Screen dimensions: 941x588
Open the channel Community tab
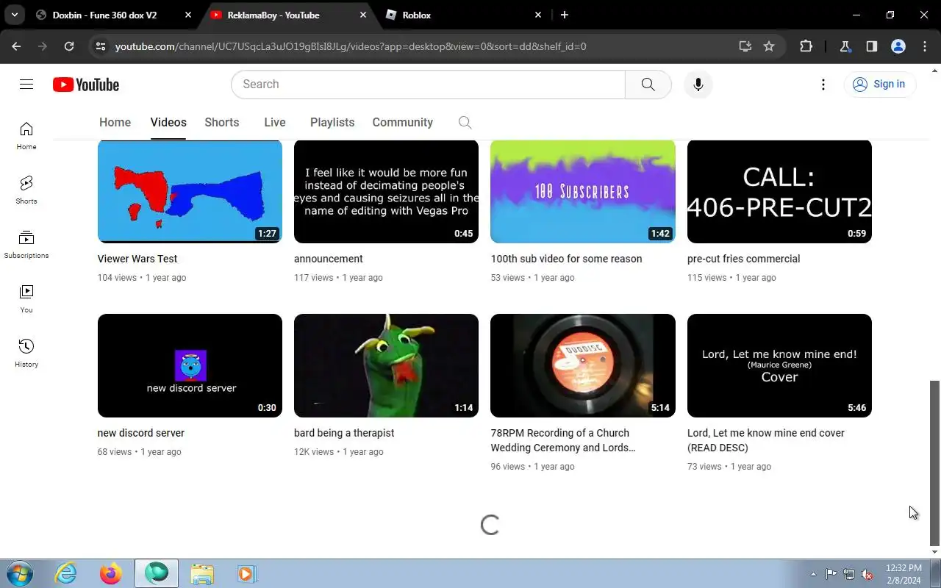tap(402, 123)
